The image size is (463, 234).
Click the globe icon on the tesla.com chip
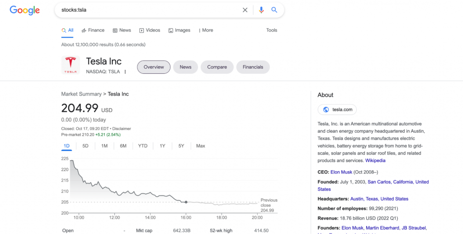click(x=326, y=110)
